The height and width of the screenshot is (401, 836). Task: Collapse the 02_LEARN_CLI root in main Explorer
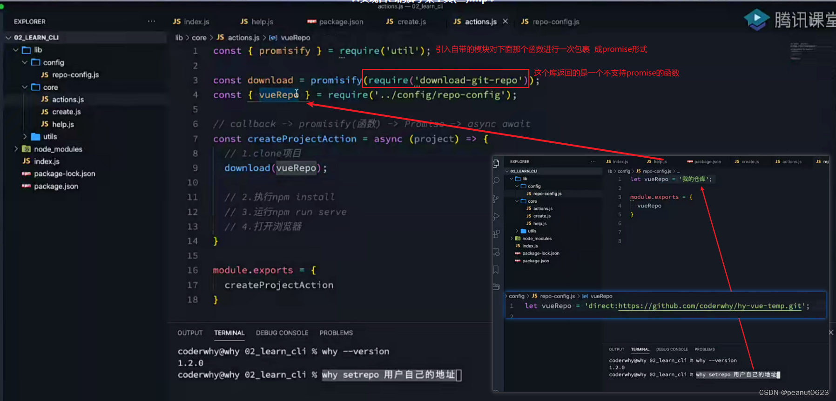click(x=8, y=37)
